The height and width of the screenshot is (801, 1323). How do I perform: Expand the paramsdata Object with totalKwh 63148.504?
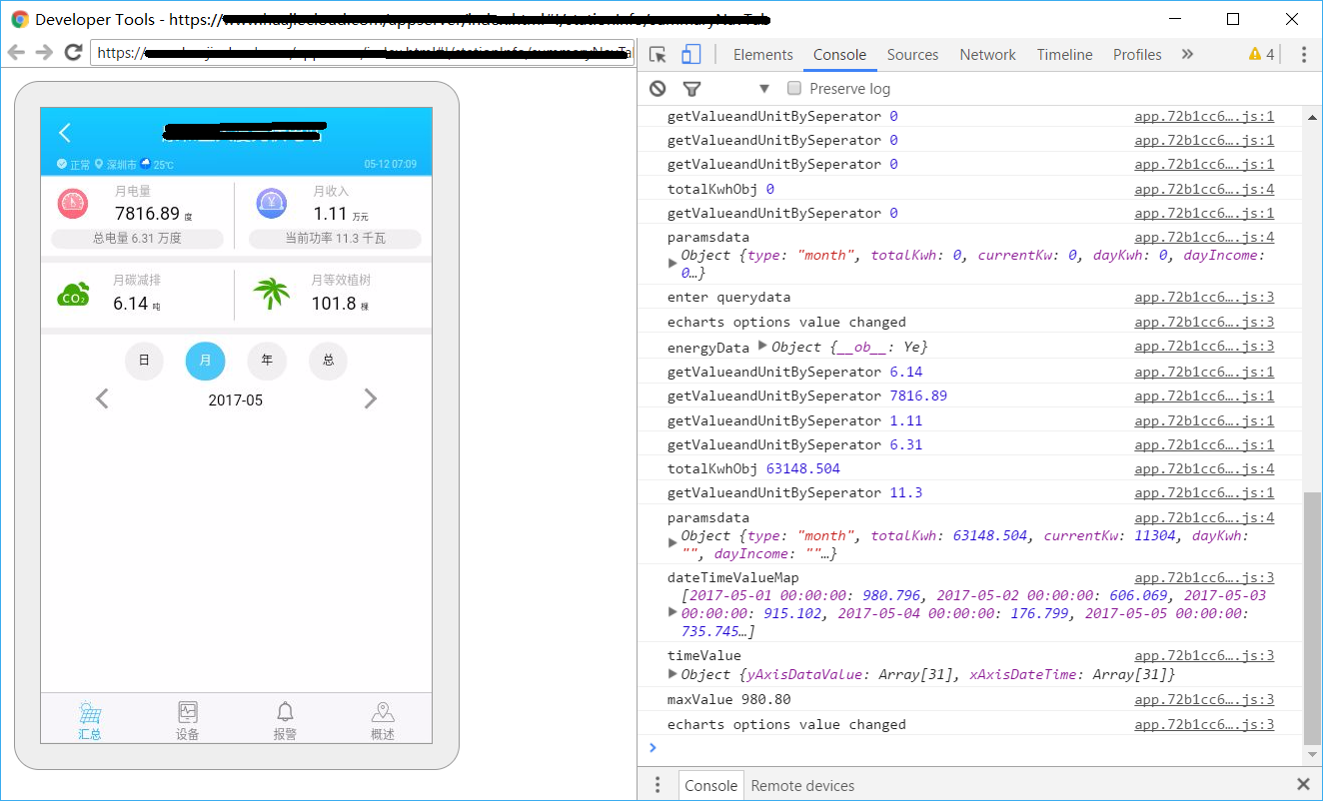(x=672, y=544)
